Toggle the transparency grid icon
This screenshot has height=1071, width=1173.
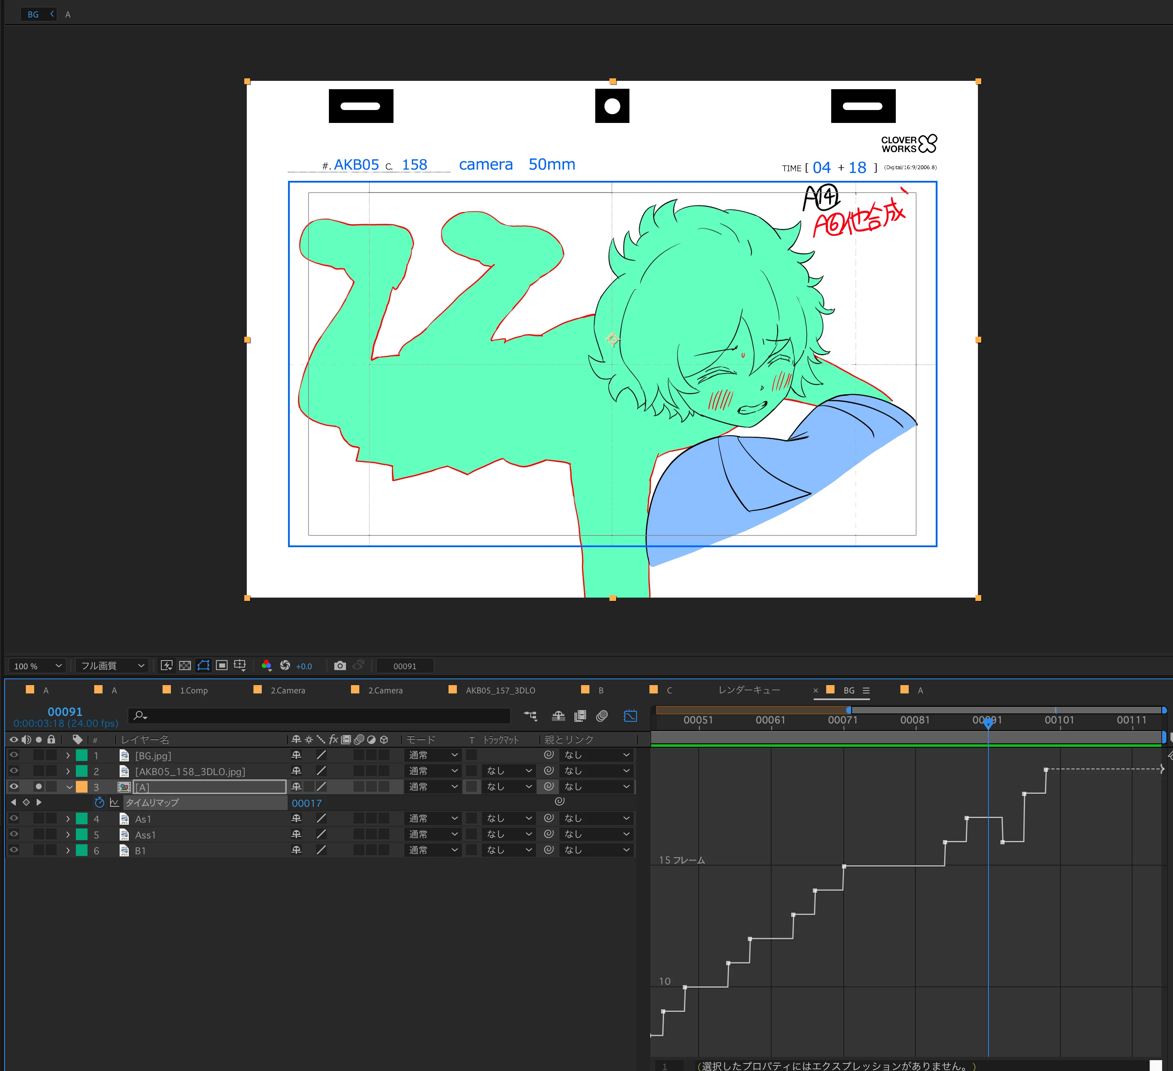(185, 666)
